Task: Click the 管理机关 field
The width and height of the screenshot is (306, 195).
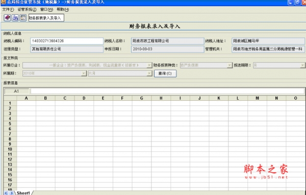Action: coord(268,49)
